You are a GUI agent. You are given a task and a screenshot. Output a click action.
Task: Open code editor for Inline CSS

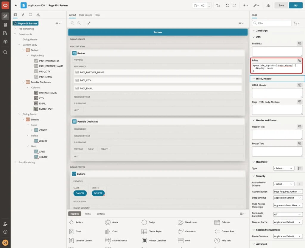click(x=300, y=60)
